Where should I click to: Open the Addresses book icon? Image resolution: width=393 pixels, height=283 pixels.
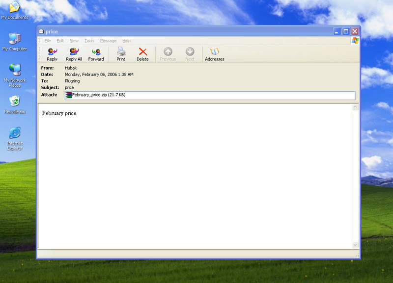(214, 53)
